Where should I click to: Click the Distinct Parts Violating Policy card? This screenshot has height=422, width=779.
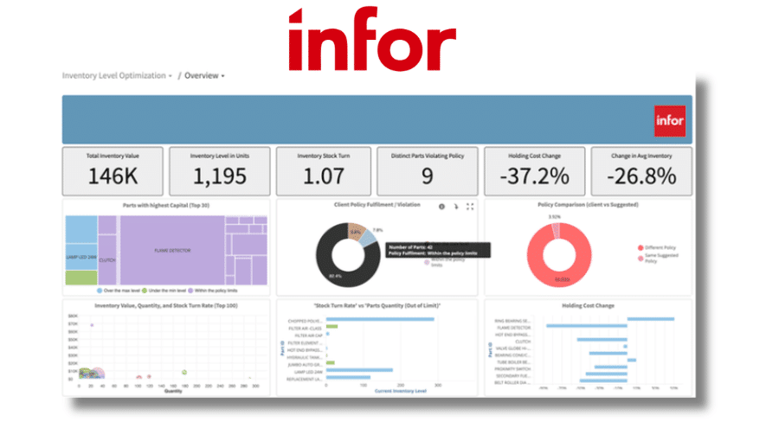click(427, 171)
